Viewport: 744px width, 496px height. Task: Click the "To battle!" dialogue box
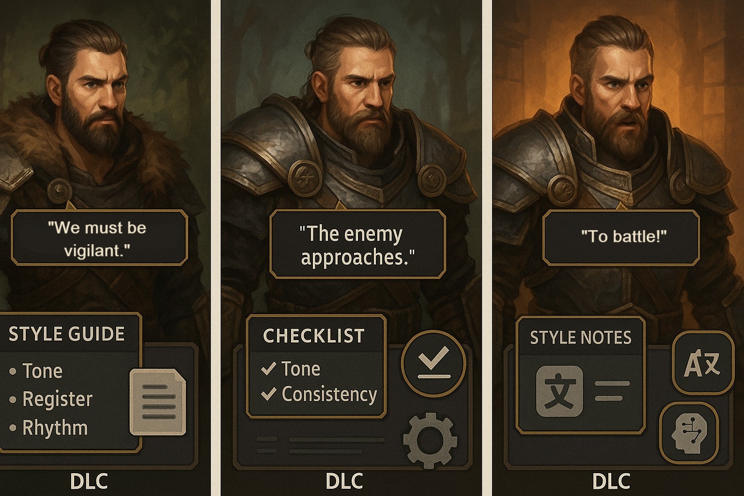coord(621,237)
